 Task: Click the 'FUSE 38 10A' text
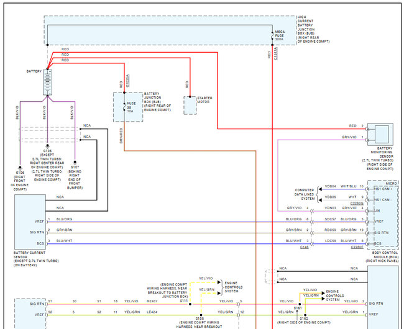[x=131, y=107]
